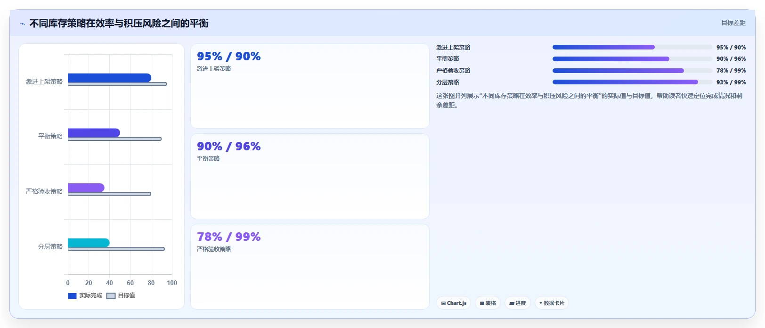Click the 激进上架策略 progress bar
This screenshot has height=328, width=765.
pyautogui.click(x=632, y=47)
